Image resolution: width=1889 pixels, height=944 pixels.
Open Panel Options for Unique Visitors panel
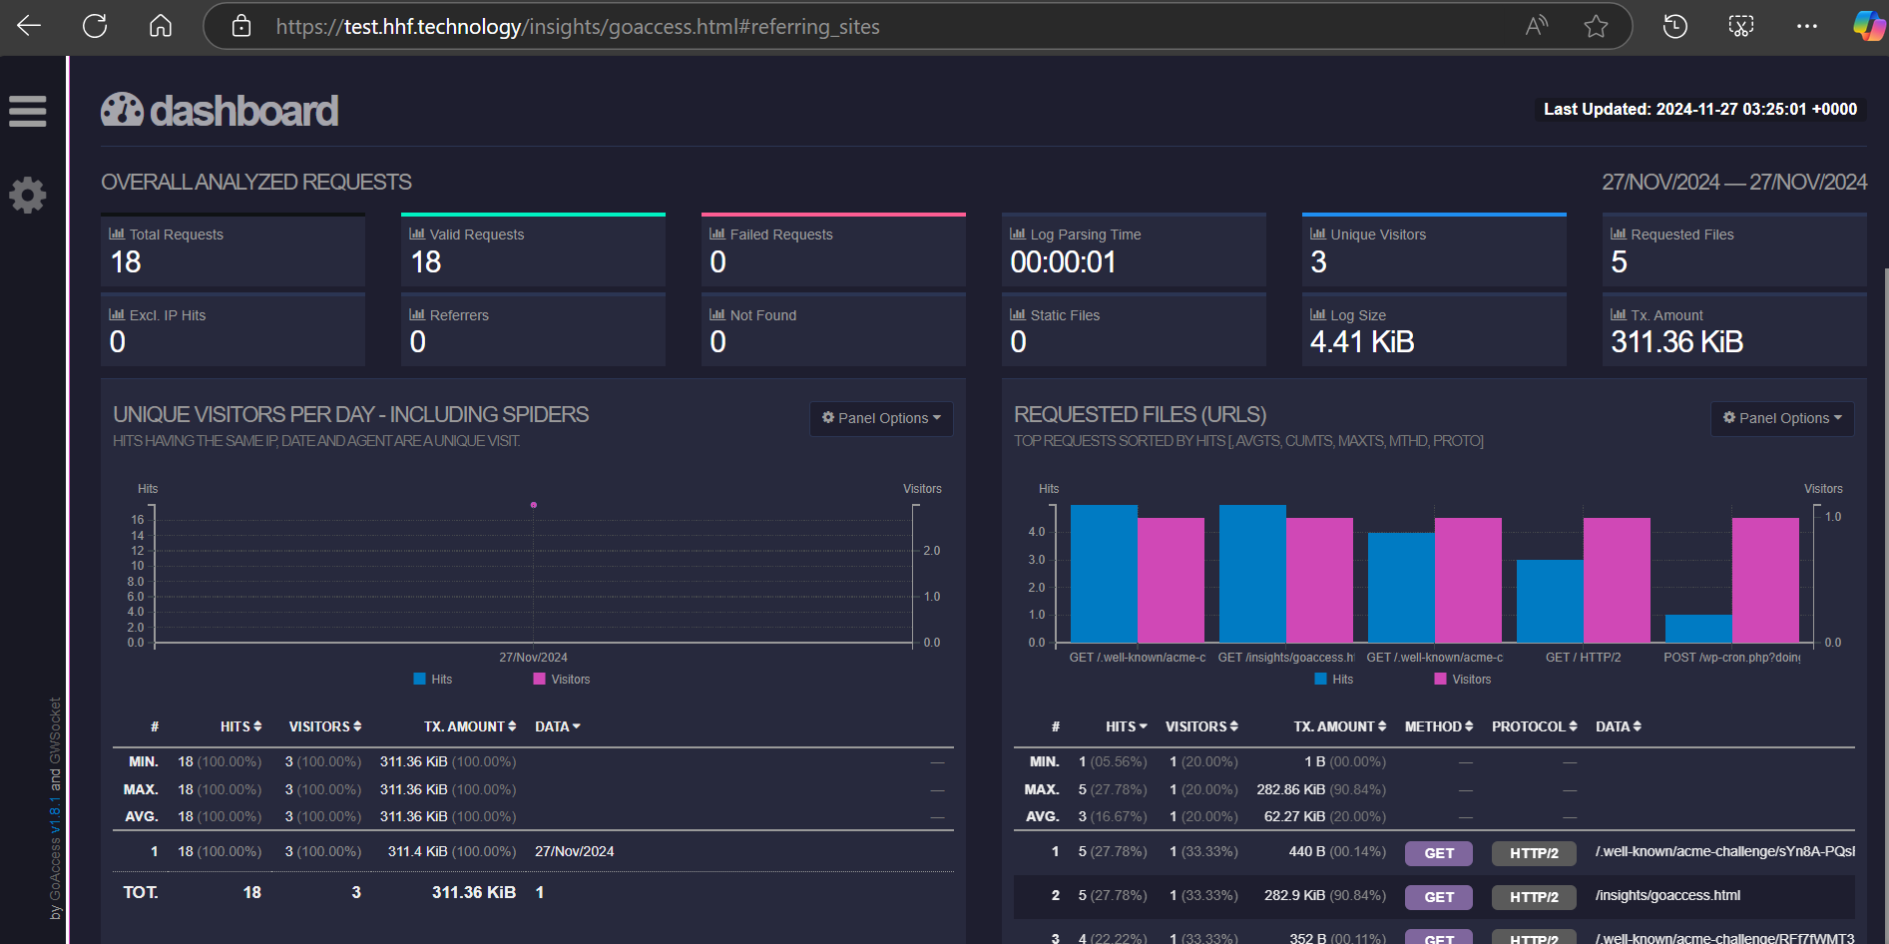(881, 418)
